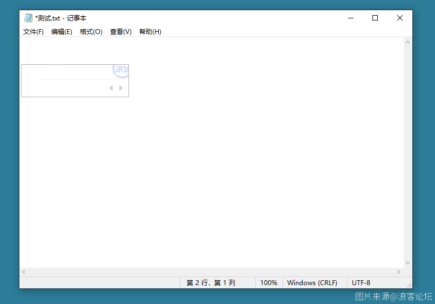Click the iFlytek logo in IME popup
This screenshot has height=304, width=435.
[x=121, y=70]
